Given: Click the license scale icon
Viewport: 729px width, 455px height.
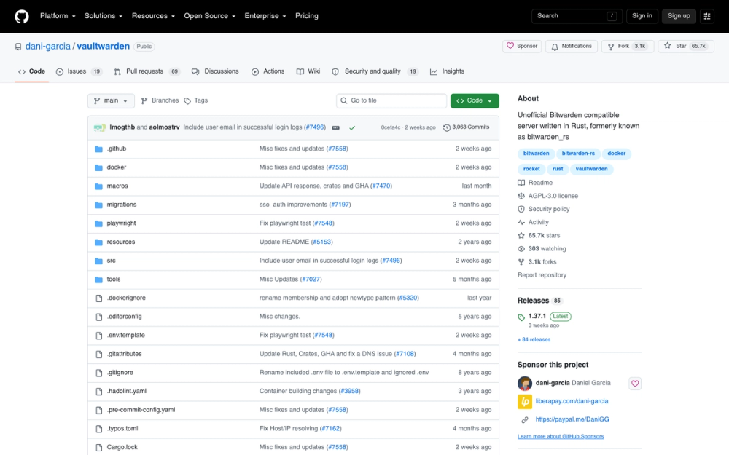Looking at the screenshot, I should coord(521,196).
